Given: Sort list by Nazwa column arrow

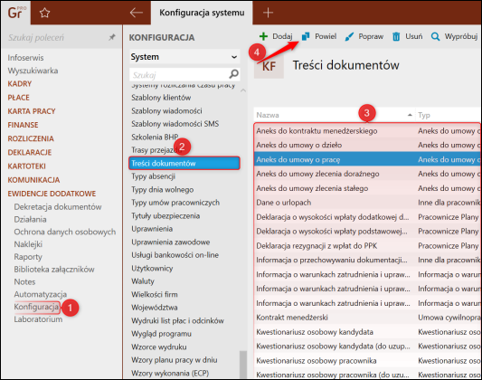Looking at the screenshot, I should click(410, 115).
